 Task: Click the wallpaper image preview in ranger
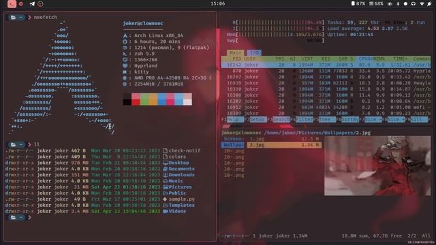(377, 166)
